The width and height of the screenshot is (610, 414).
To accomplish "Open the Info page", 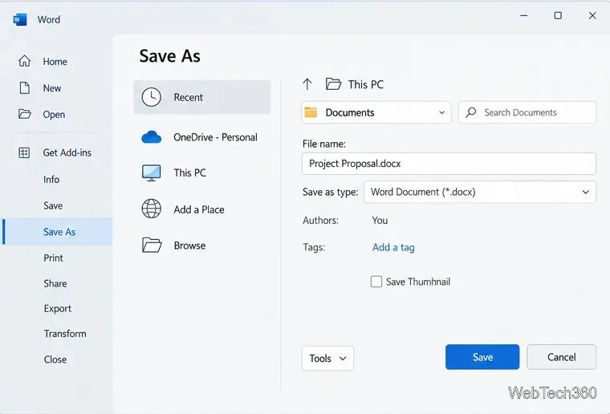I will tap(51, 179).
